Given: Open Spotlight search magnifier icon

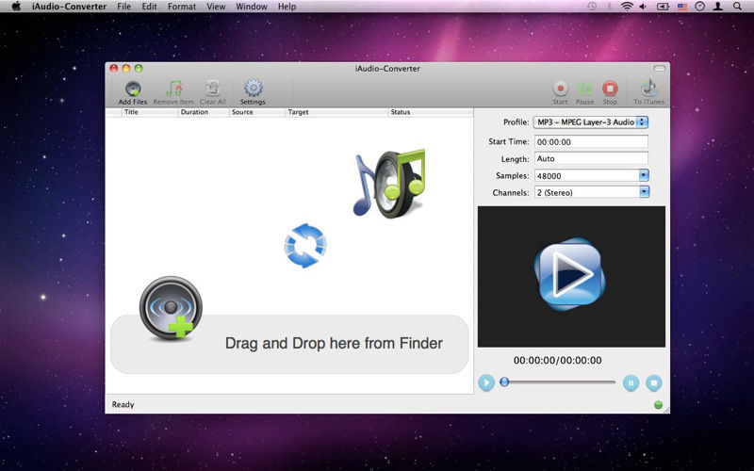Looking at the screenshot, I should click(737, 7).
